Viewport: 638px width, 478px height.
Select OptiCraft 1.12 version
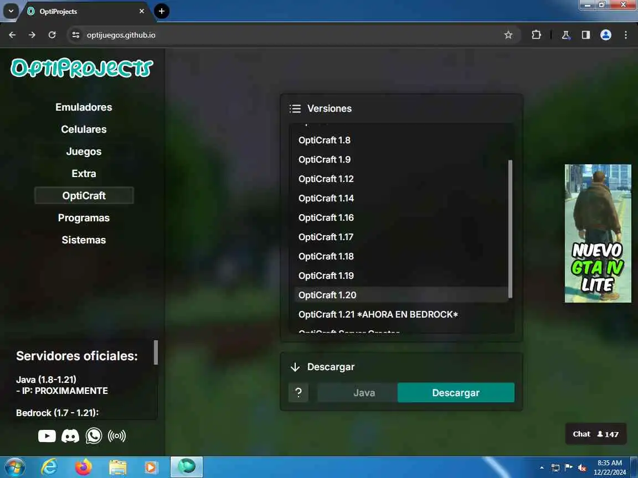click(x=401, y=179)
